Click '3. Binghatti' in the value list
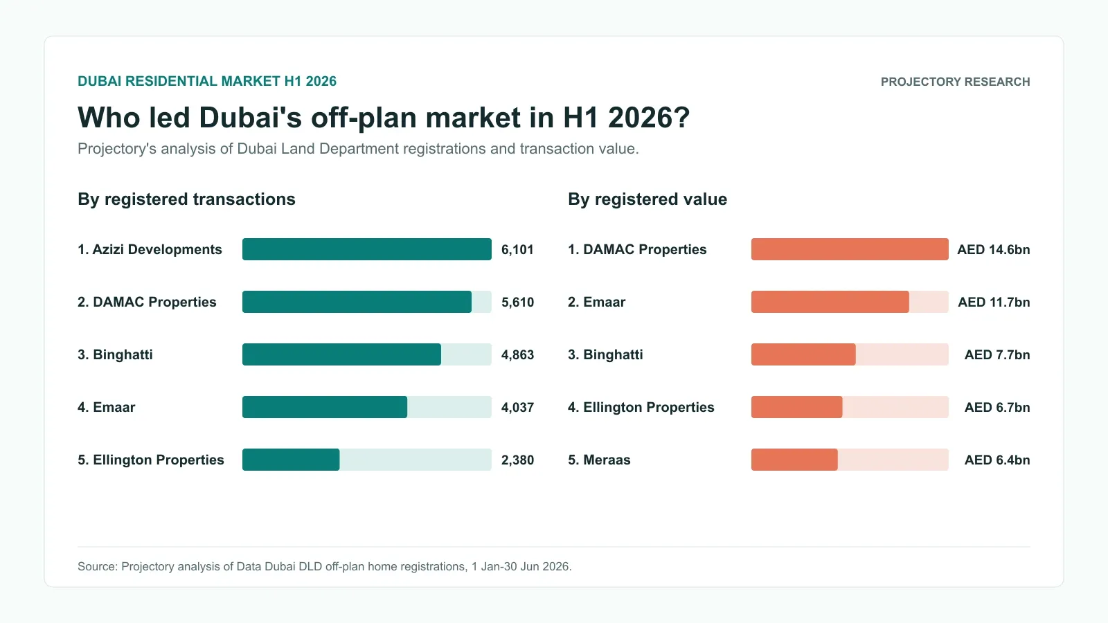Image resolution: width=1108 pixels, height=623 pixels. (x=605, y=354)
